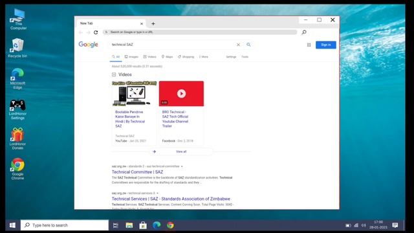Select the All results tab
414x233 pixels.
116,57
